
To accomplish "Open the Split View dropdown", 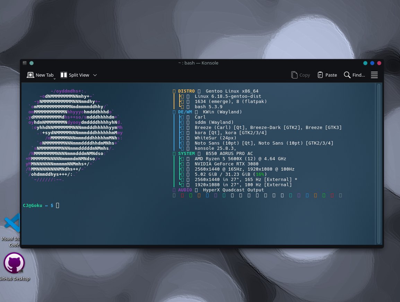I will 95,75.
